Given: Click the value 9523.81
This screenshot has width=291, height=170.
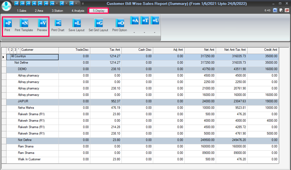Looking at the screenshot, I should (x=240, y=108).
